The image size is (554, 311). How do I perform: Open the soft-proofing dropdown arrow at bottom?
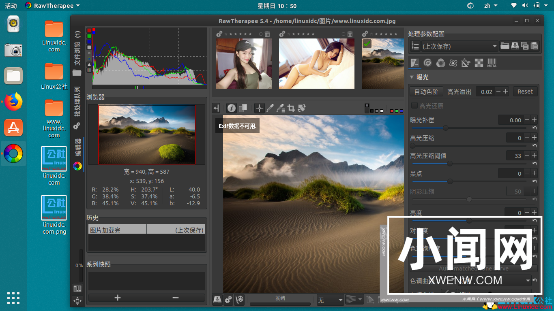coord(361,300)
